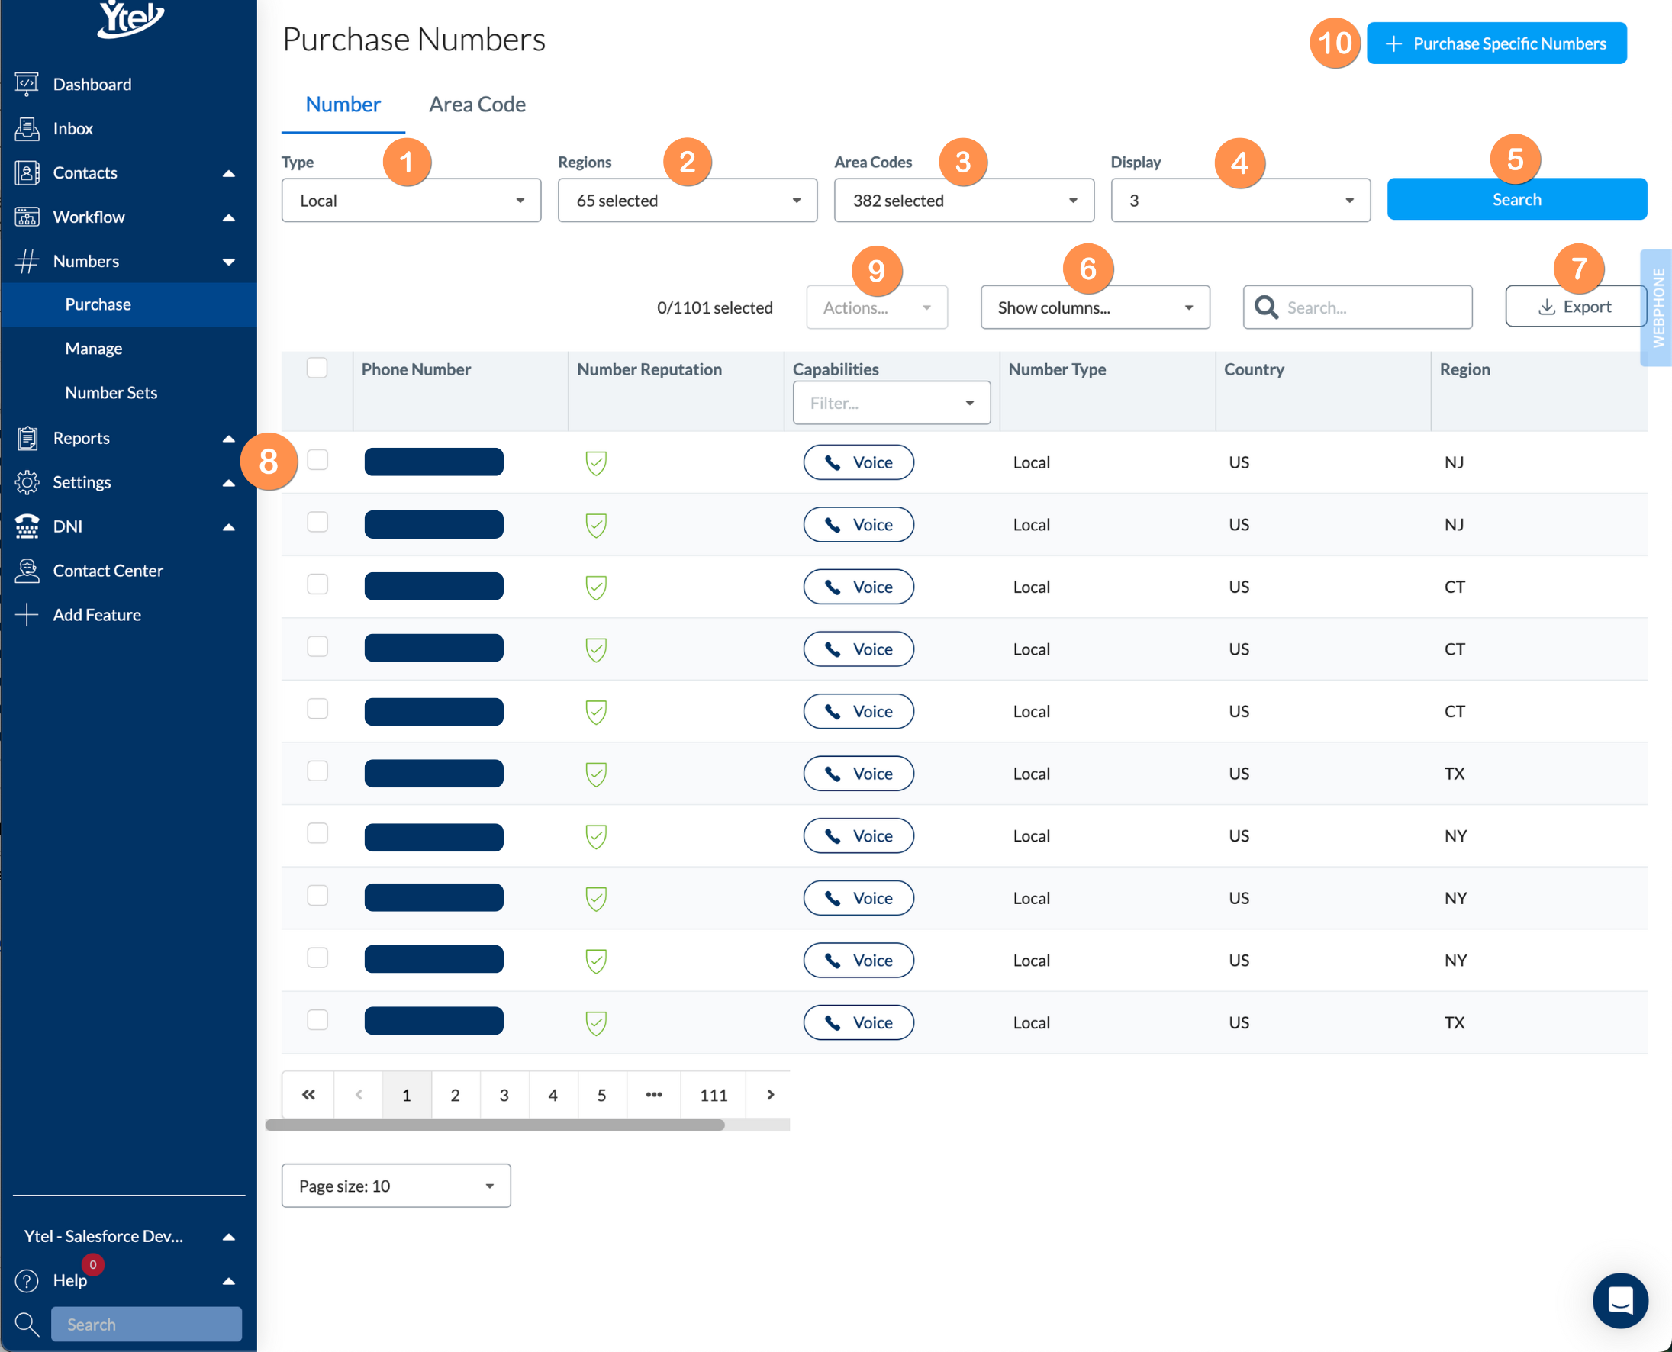The image size is (1672, 1352).
Task: Expand the Show columns dropdown
Action: [1094, 307]
